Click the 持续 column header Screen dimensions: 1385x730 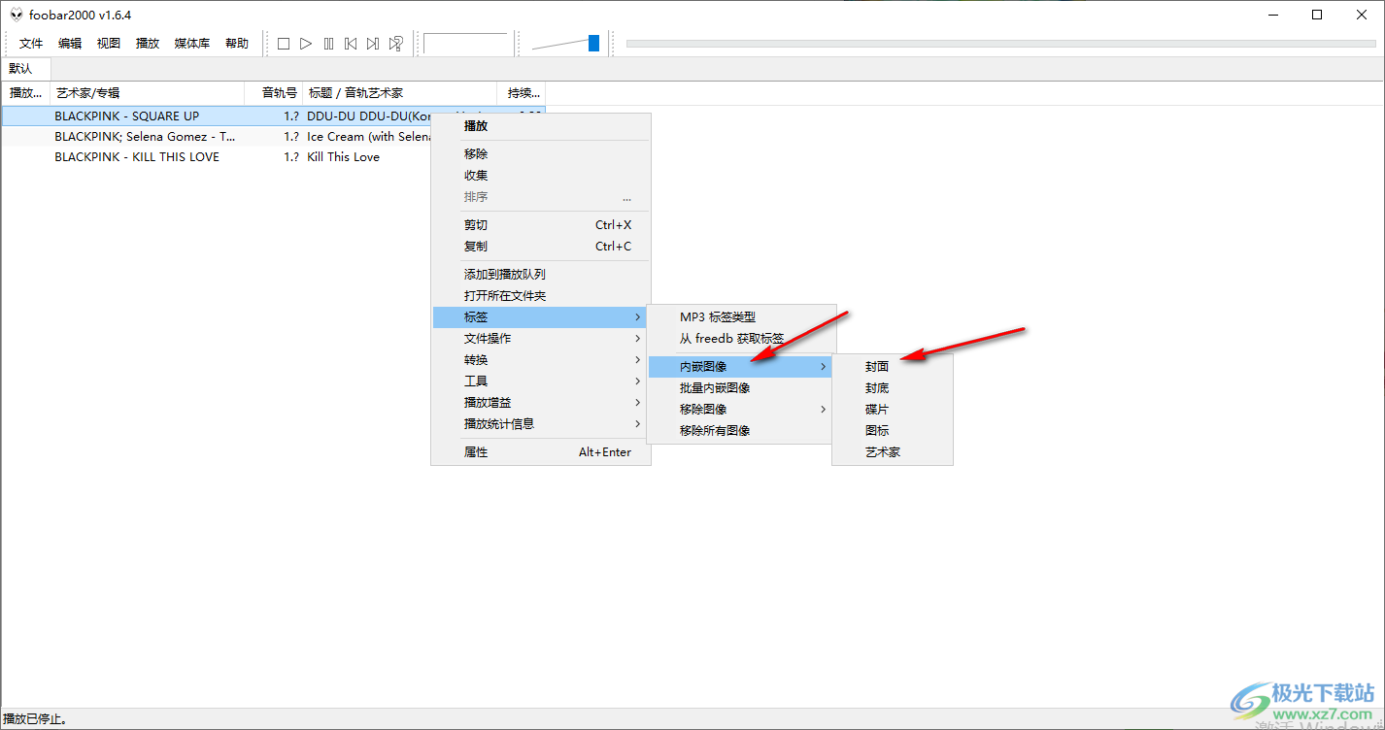coord(522,93)
